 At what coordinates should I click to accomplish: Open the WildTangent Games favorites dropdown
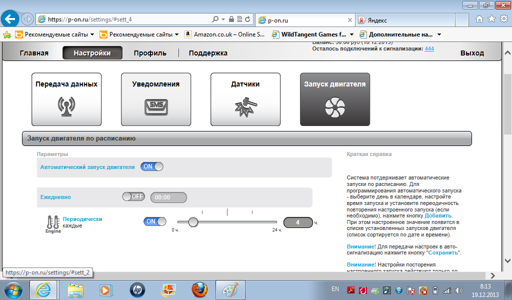[351, 34]
